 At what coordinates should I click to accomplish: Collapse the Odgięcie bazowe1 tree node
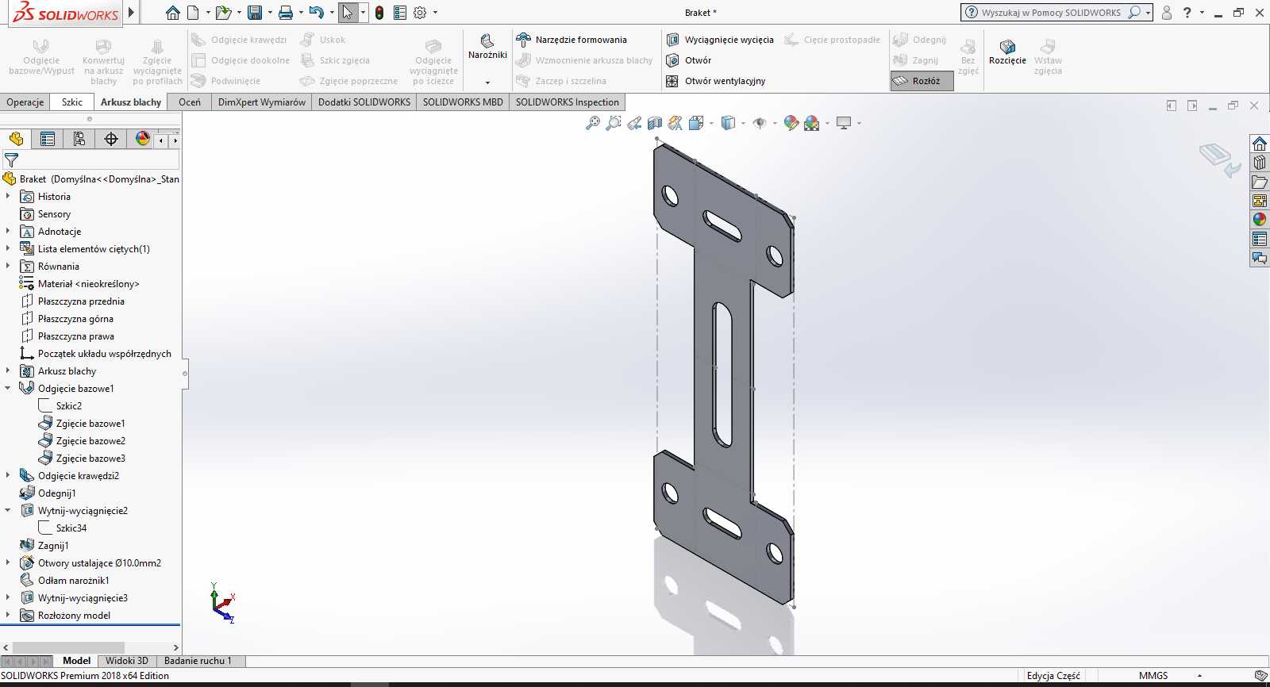[x=8, y=388]
